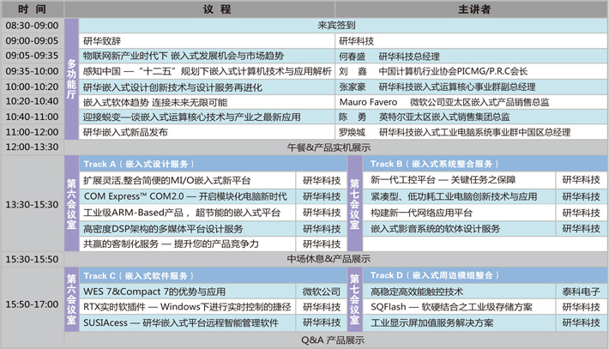609x349 pixels.
Task: Select the 11:00-12:00 time cell
Action: click(x=33, y=132)
